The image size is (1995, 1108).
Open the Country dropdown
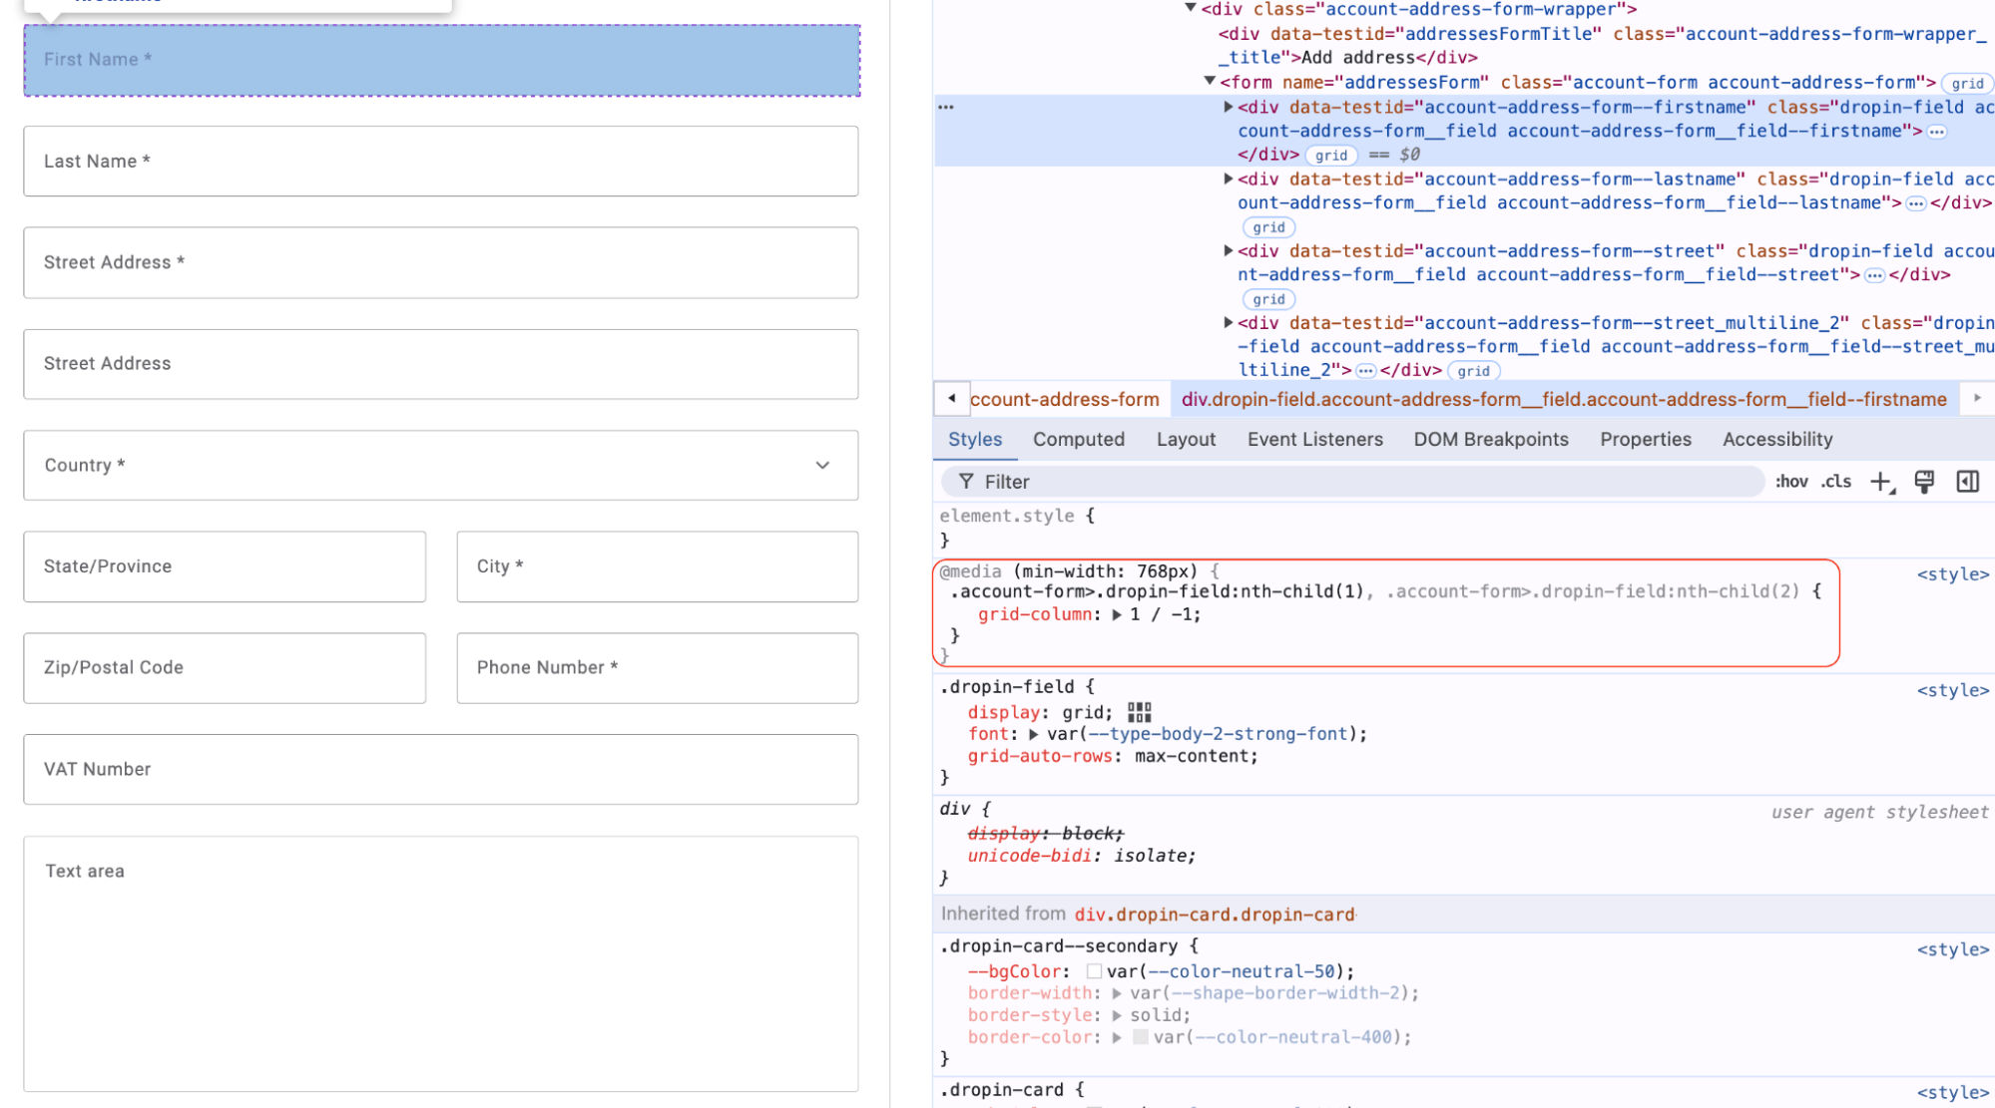[x=440, y=466]
